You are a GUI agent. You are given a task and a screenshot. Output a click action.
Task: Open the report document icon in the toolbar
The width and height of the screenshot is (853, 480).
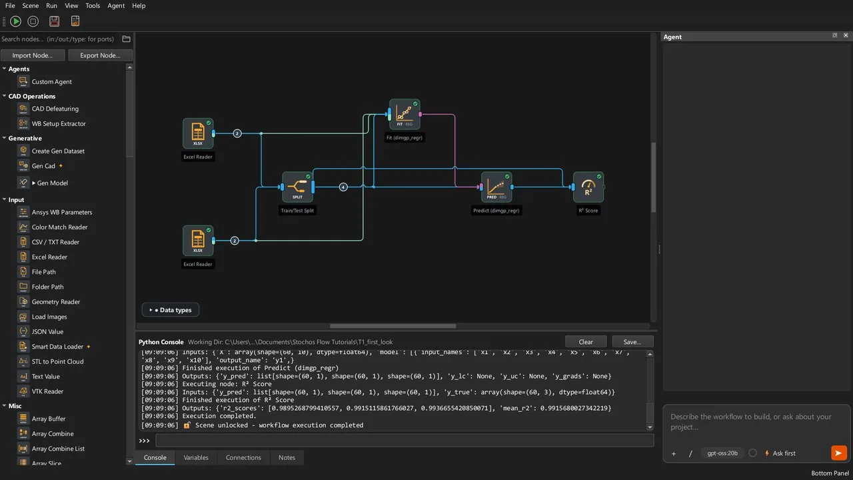(75, 21)
